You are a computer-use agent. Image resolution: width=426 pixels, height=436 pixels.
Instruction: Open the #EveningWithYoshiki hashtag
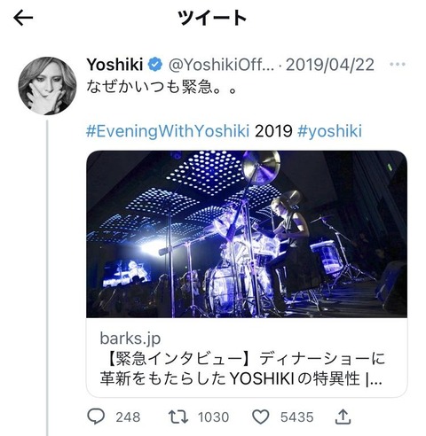[x=168, y=131]
